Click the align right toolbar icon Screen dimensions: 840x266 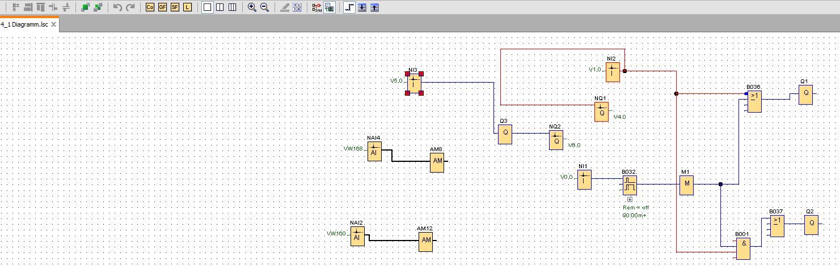(28, 7)
